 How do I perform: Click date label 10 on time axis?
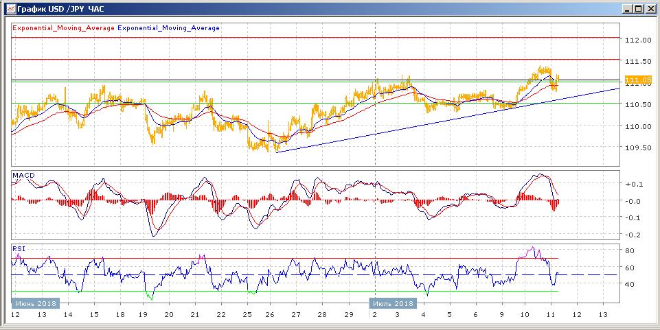point(525,314)
